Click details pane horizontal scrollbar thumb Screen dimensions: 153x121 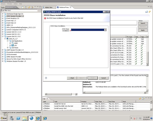(93, 93)
